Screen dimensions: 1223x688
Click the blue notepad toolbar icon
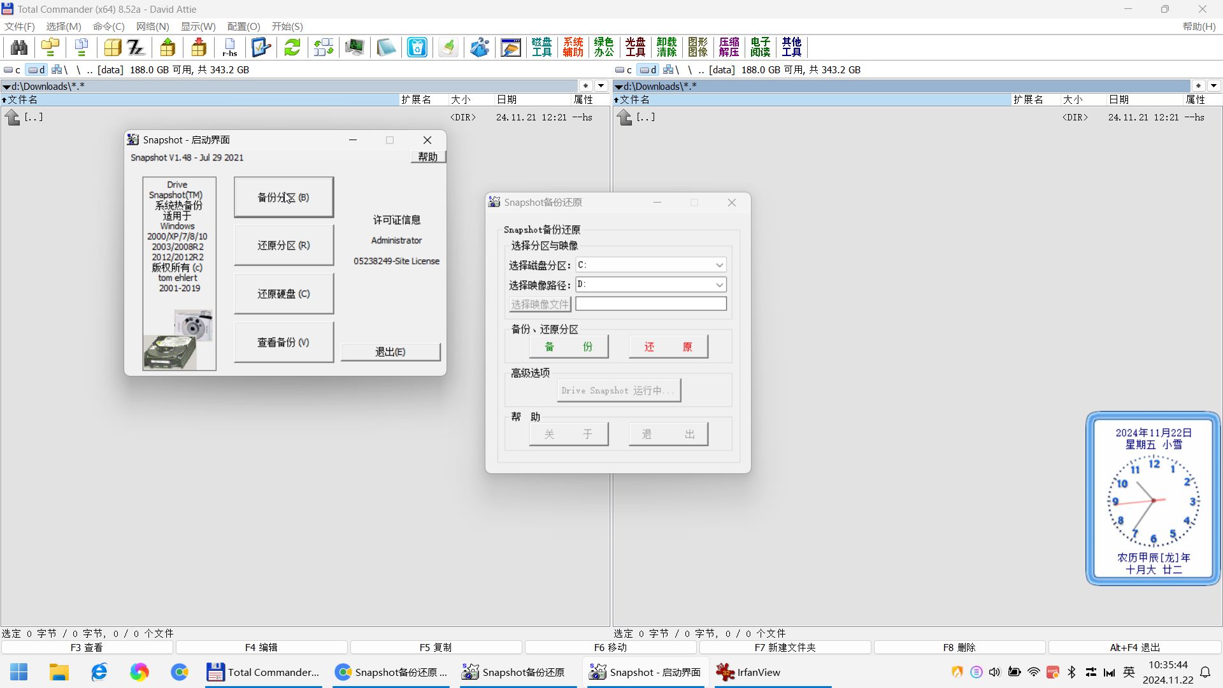tap(386, 47)
